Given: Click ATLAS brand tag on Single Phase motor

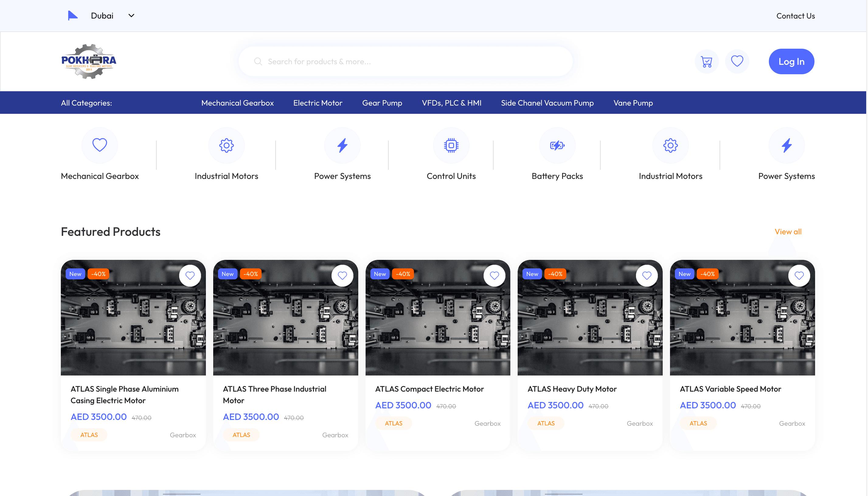Looking at the screenshot, I should click(89, 435).
